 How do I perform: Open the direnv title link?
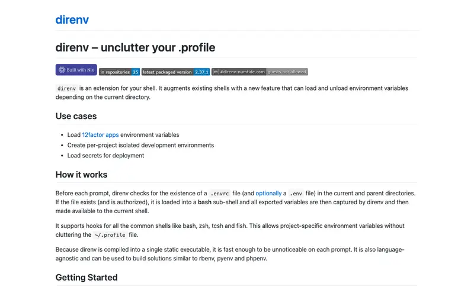tap(72, 20)
